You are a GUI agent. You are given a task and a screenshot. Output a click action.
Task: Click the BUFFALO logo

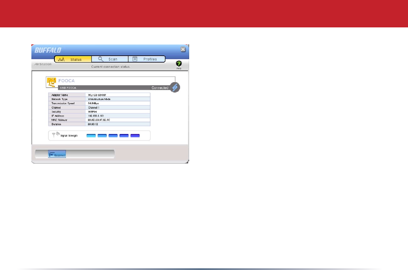click(x=48, y=50)
